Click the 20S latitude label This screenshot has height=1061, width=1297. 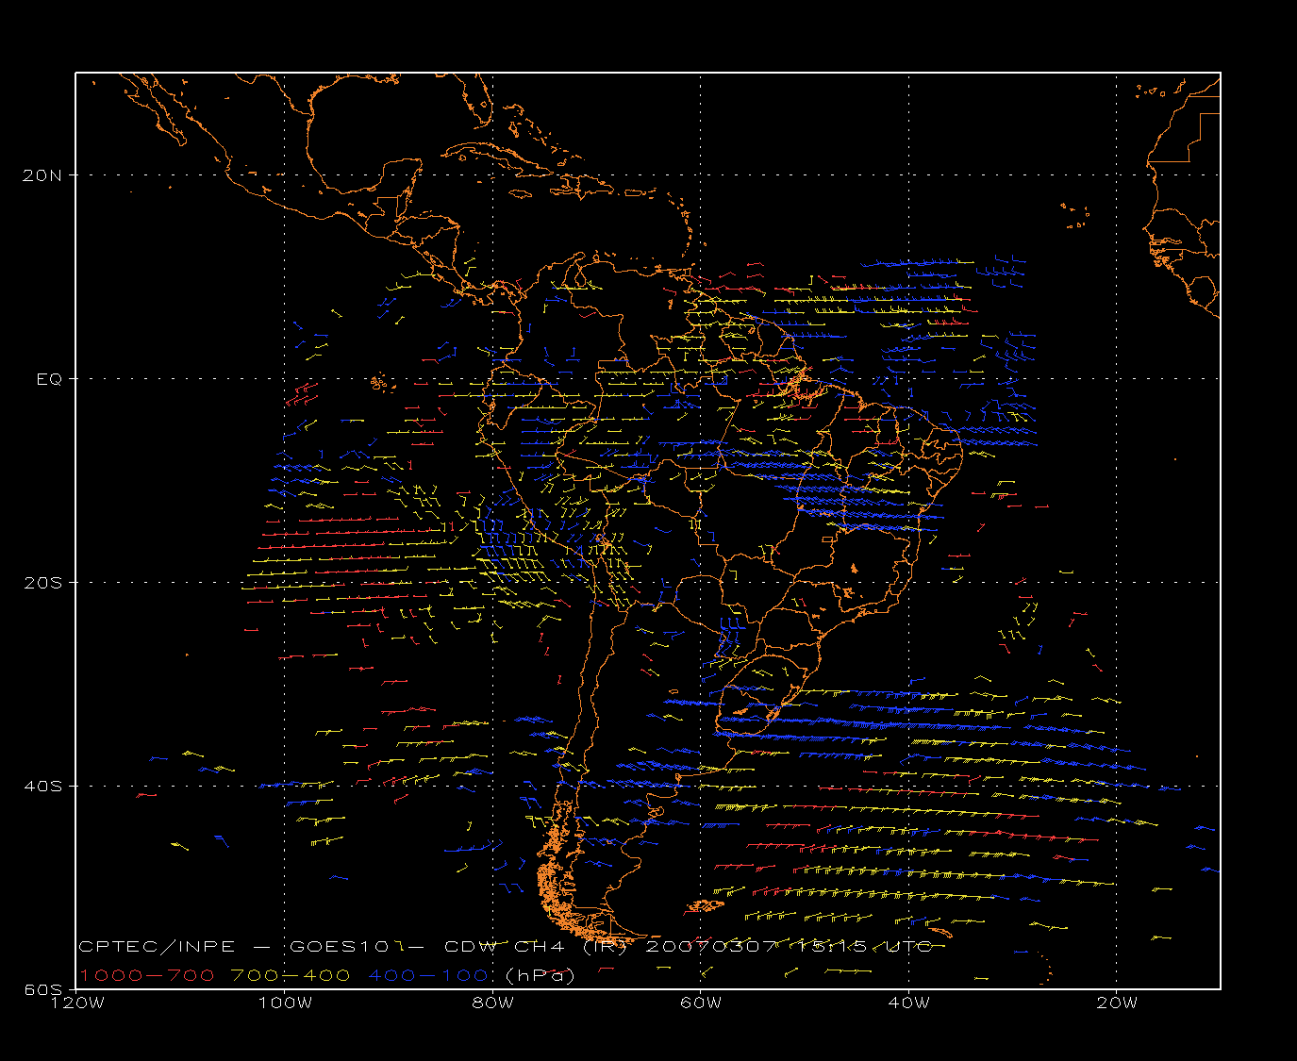[43, 583]
